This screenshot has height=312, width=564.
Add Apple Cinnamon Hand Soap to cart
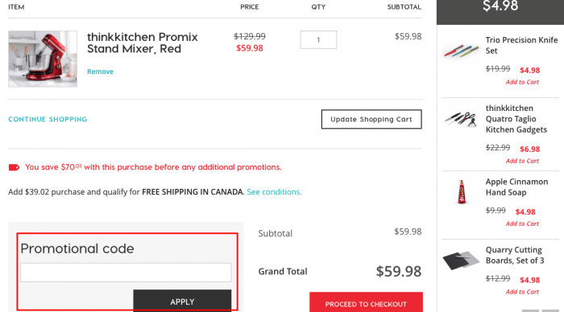coord(522,224)
